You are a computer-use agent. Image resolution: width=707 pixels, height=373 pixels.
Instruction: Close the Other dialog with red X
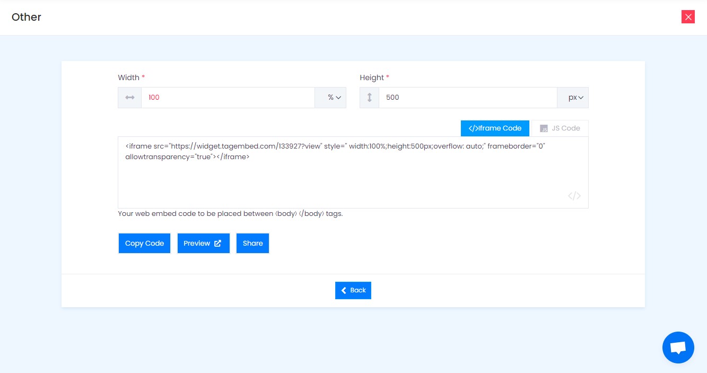coord(688,17)
